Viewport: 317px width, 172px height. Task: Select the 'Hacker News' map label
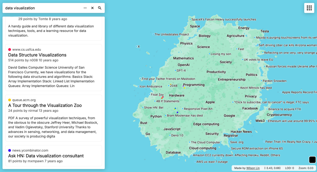241,132
